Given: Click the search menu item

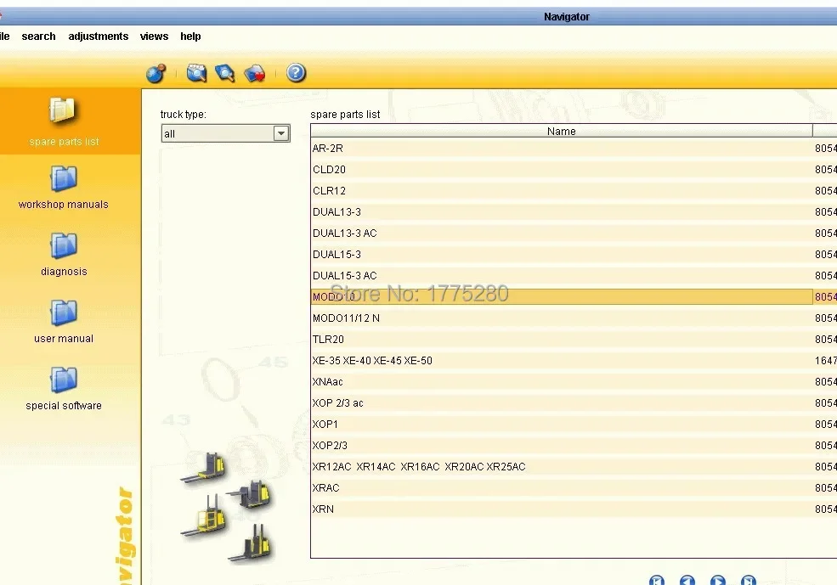Looking at the screenshot, I should coord(38,36).
